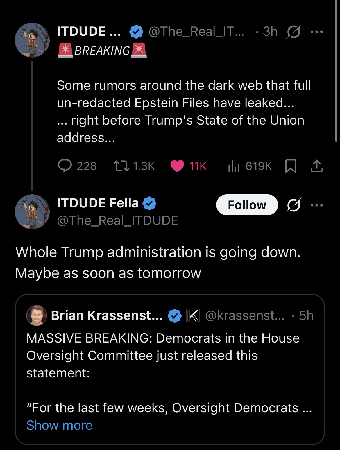Share the top post via share icon
This screenshot has height=450, width=340.
316,166
